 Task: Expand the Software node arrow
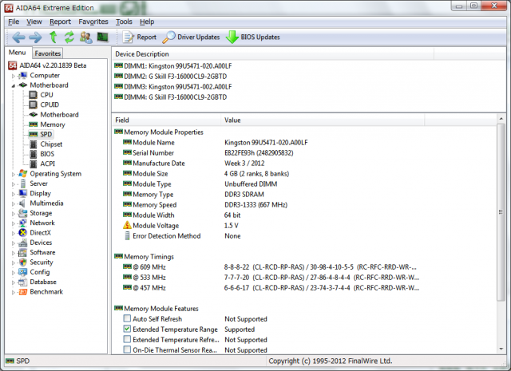pos(14,253)
